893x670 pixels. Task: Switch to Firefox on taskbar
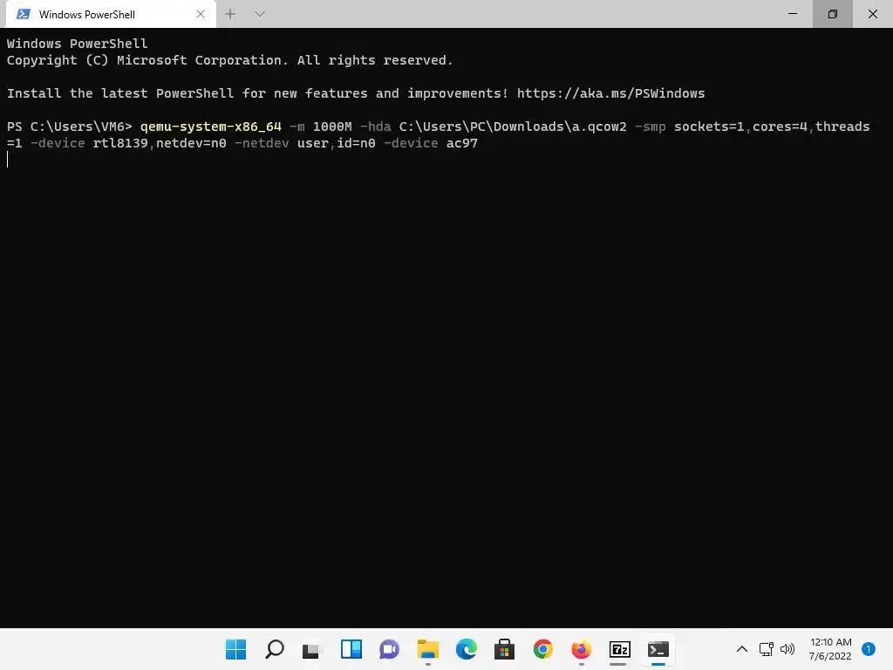click(x=582, y=649)
